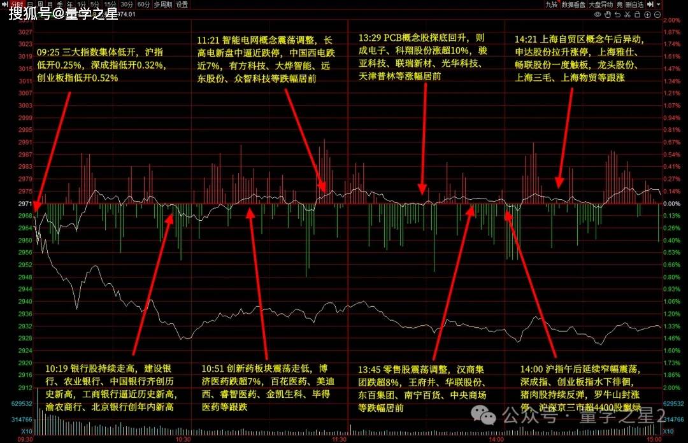Open the 大盘异动 market movement button
This screenshot has width=688, height=443.
(601, 4)
